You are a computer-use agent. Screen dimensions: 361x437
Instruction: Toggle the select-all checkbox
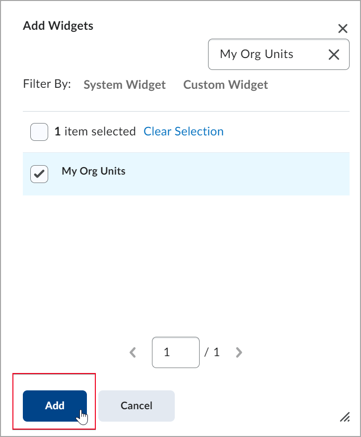point(39,132)
